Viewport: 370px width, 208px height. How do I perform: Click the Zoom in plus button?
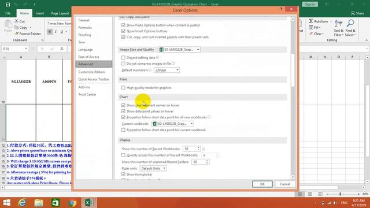click(x=358, y=194)
